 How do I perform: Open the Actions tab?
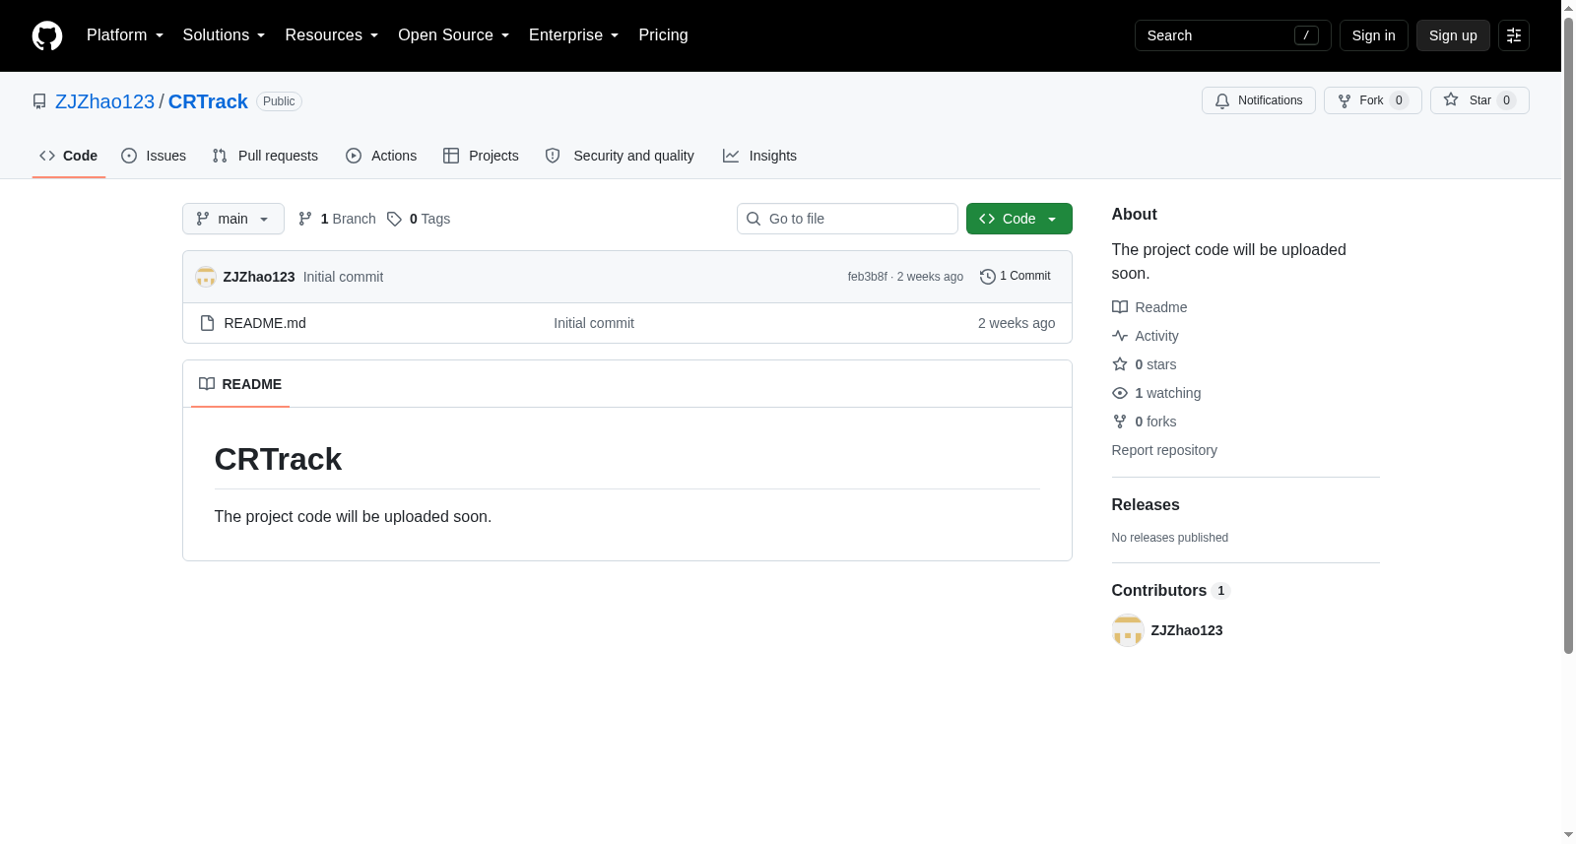point(381,156)
